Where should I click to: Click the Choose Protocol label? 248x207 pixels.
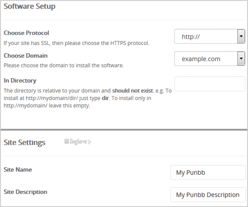26,33
